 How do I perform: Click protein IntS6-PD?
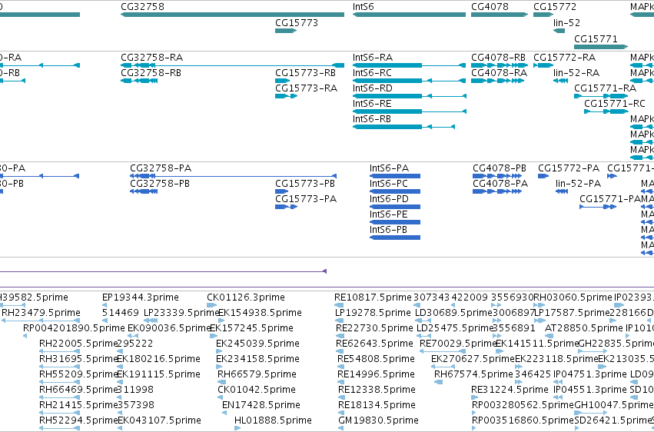(x=389, y=199)
